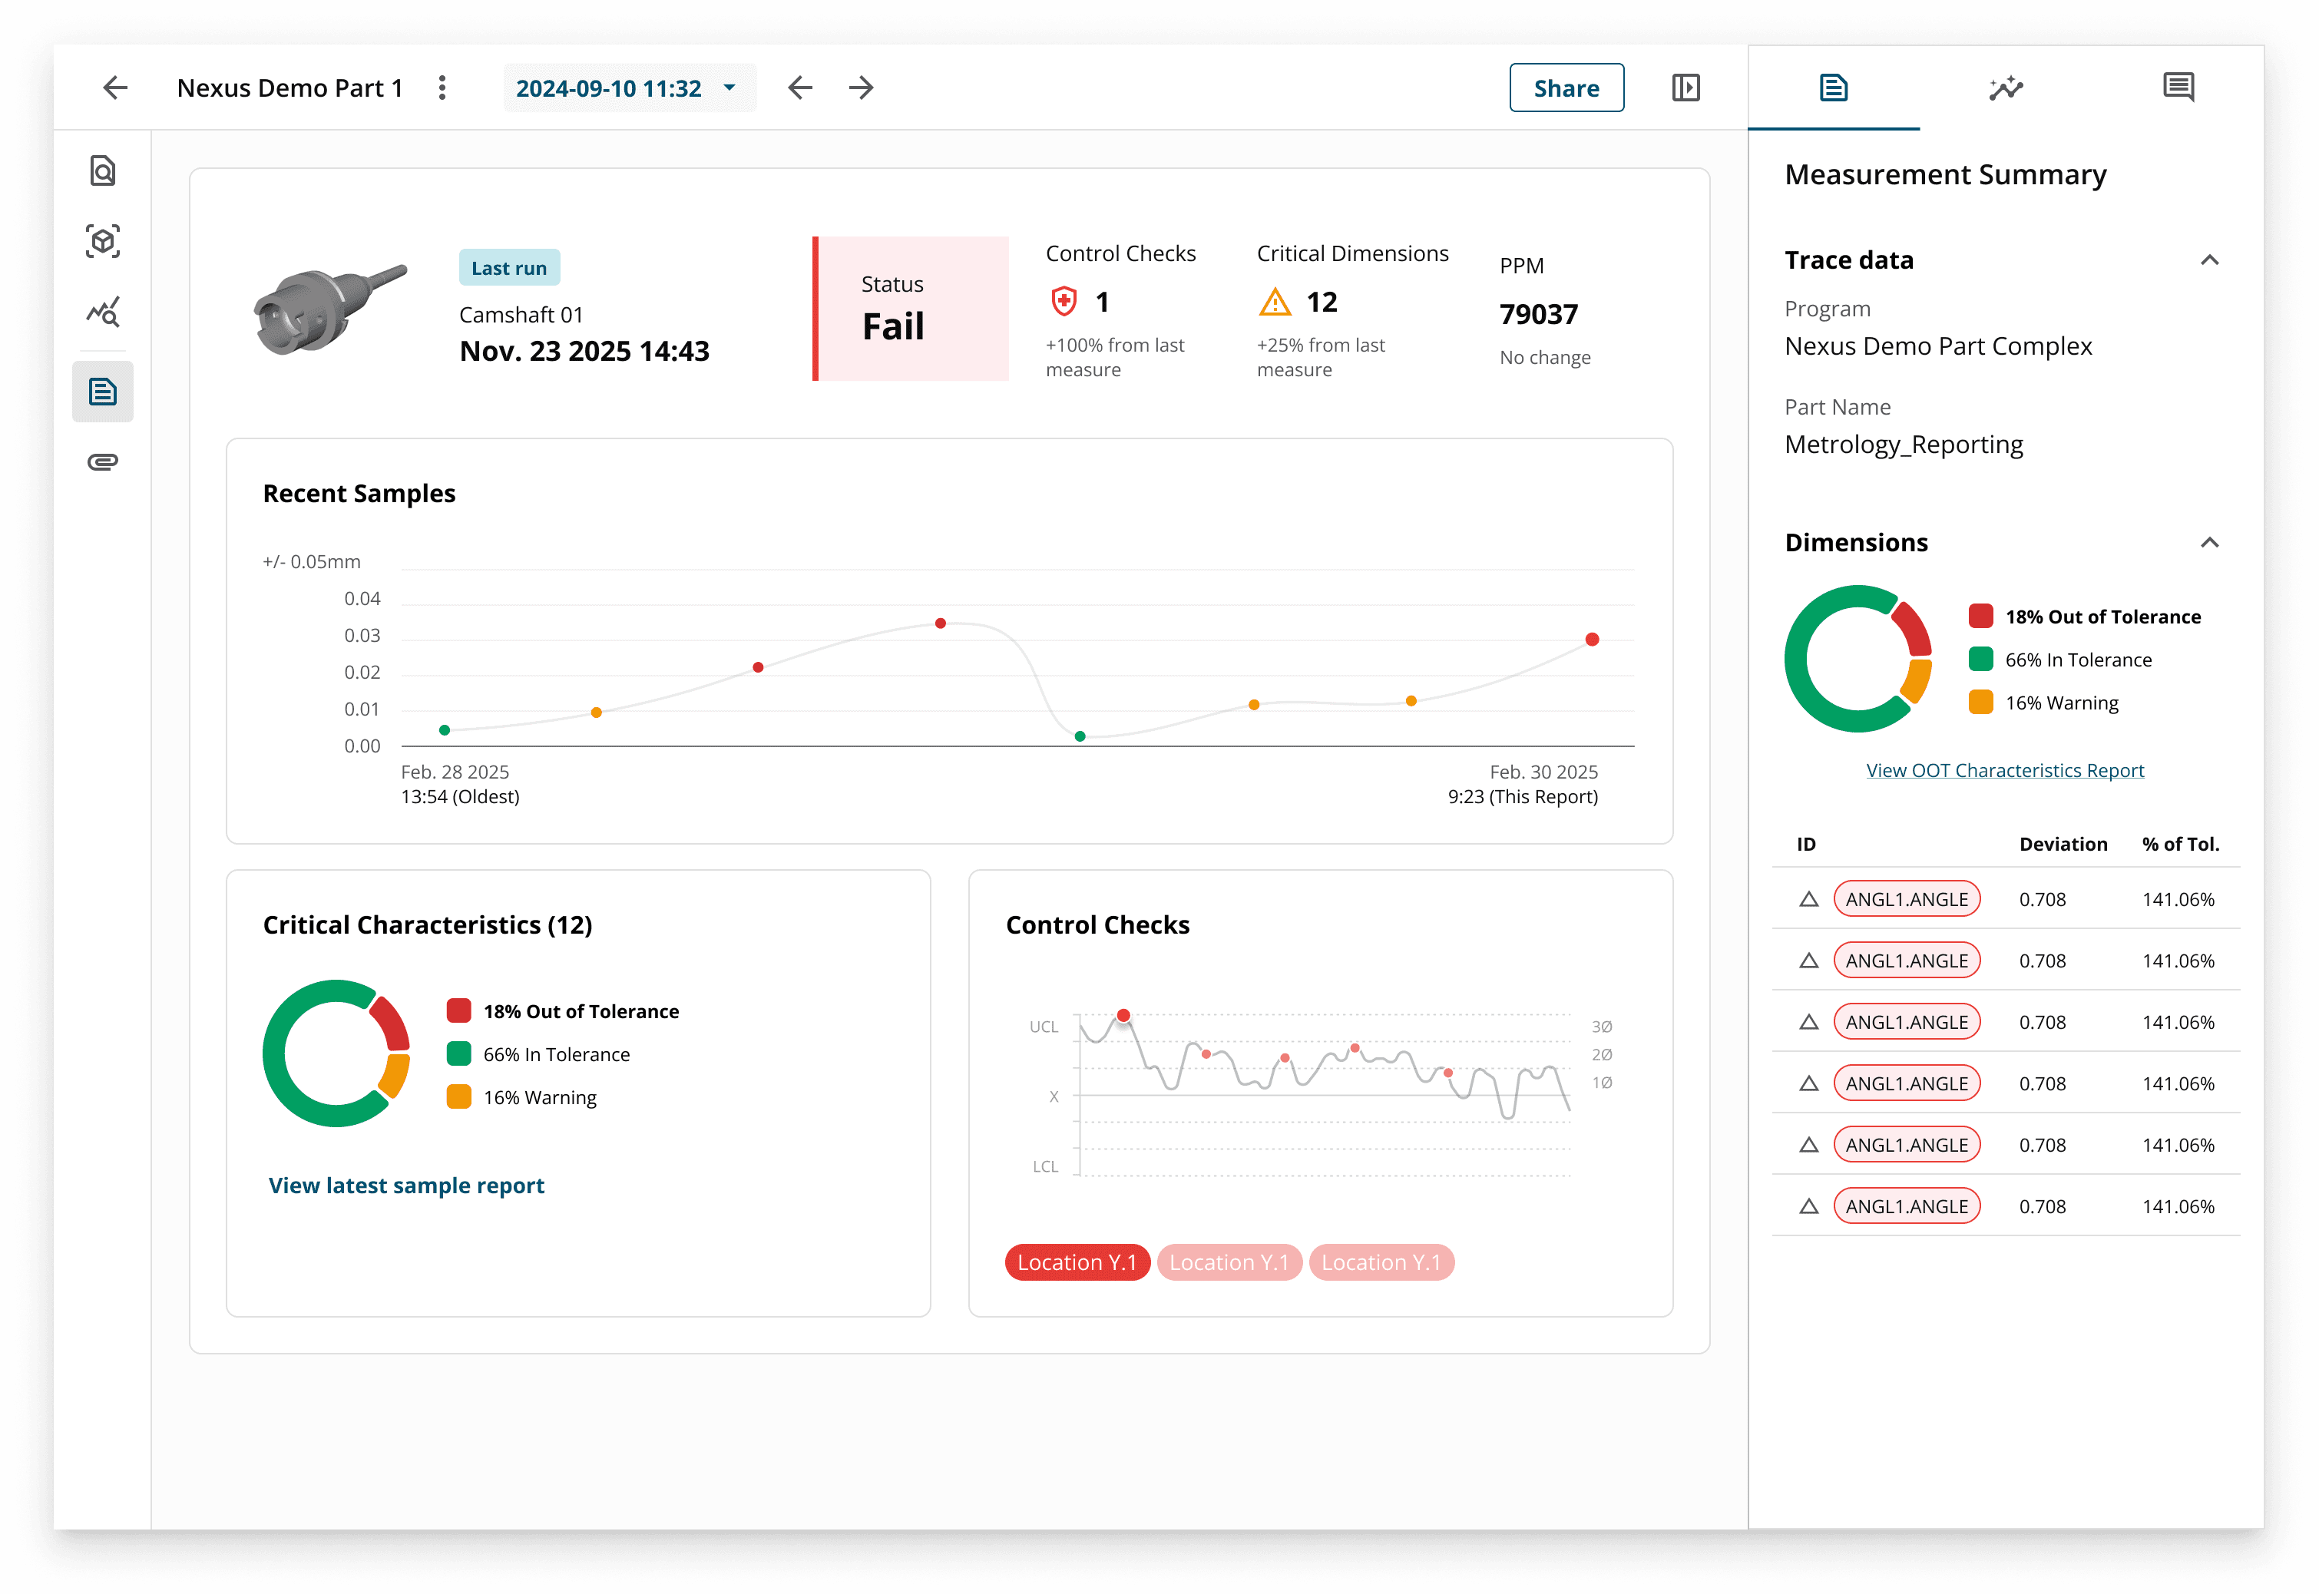Open the three-dot options menu
This screenshot has height=1594, width=2319.
click(x=442, y=88)
